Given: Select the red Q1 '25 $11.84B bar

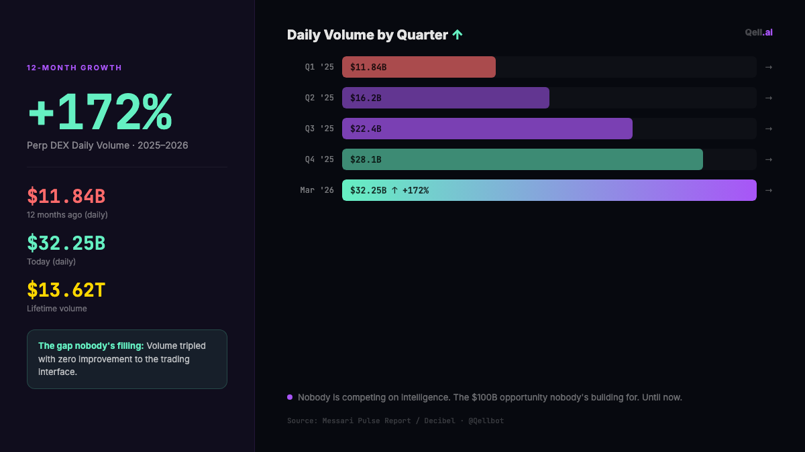Looking at the screenshot, I should tap(419, 67).
